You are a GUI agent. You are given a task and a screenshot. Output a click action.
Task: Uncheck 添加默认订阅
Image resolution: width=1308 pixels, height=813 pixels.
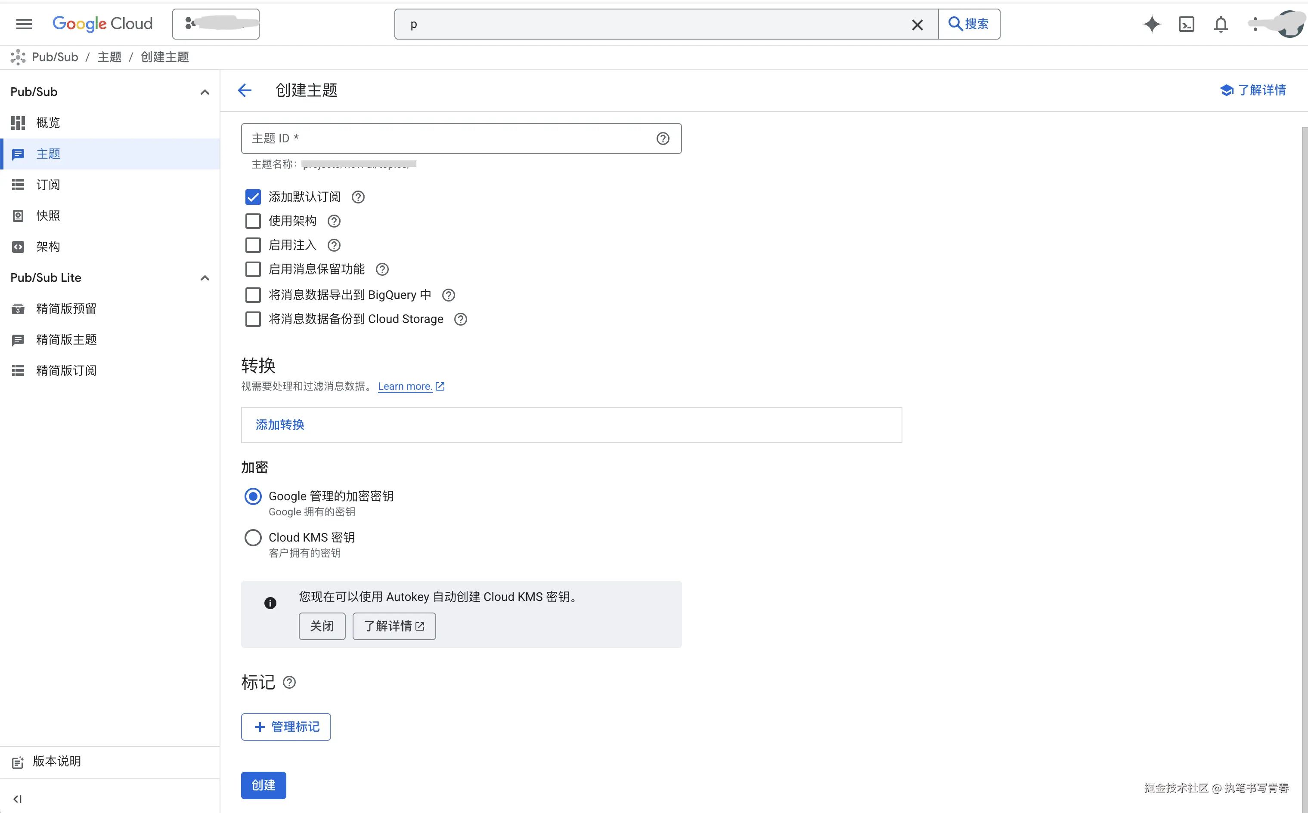[252, 196]
